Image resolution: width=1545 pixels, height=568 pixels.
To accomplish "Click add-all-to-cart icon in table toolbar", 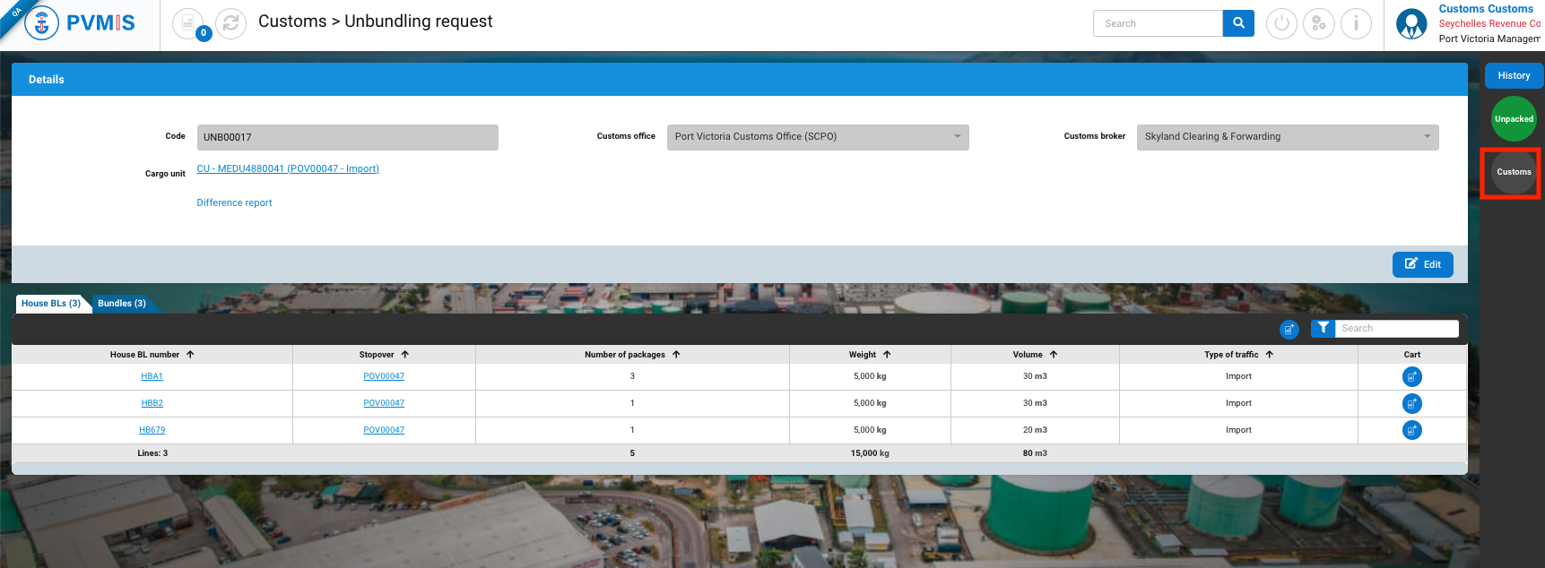I will coord(1289,330).
